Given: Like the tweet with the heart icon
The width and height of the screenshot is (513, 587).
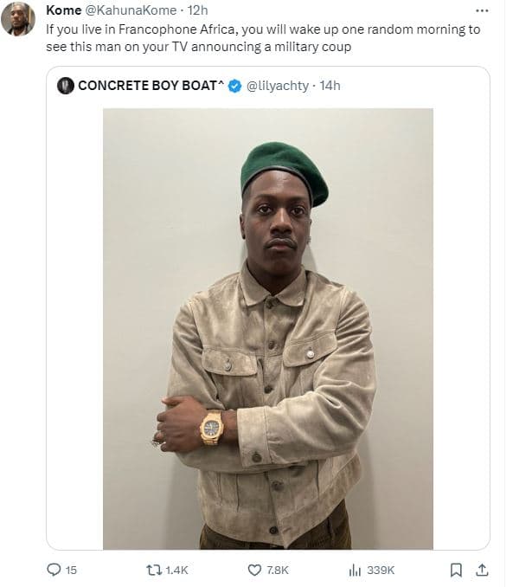Looking at the screenshot, I should coord(255,571).
